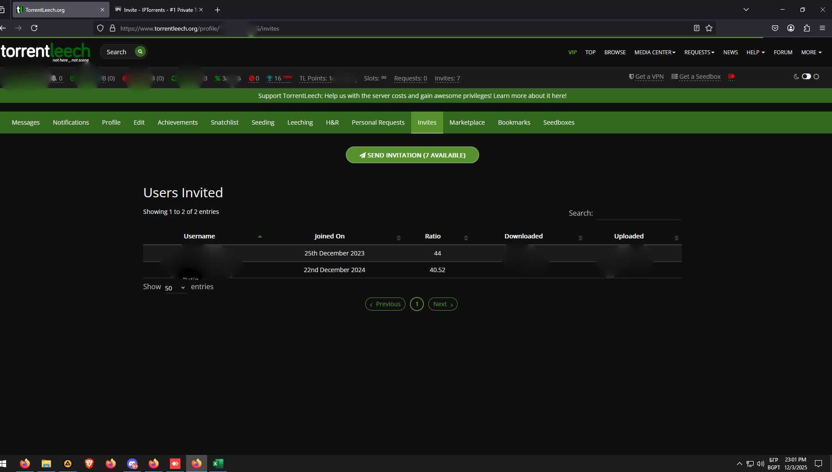Image resolution: width=832 pixels, height=472 pixels.
Task: Expand the REQUESTS menu
Action: pos(699,52)
